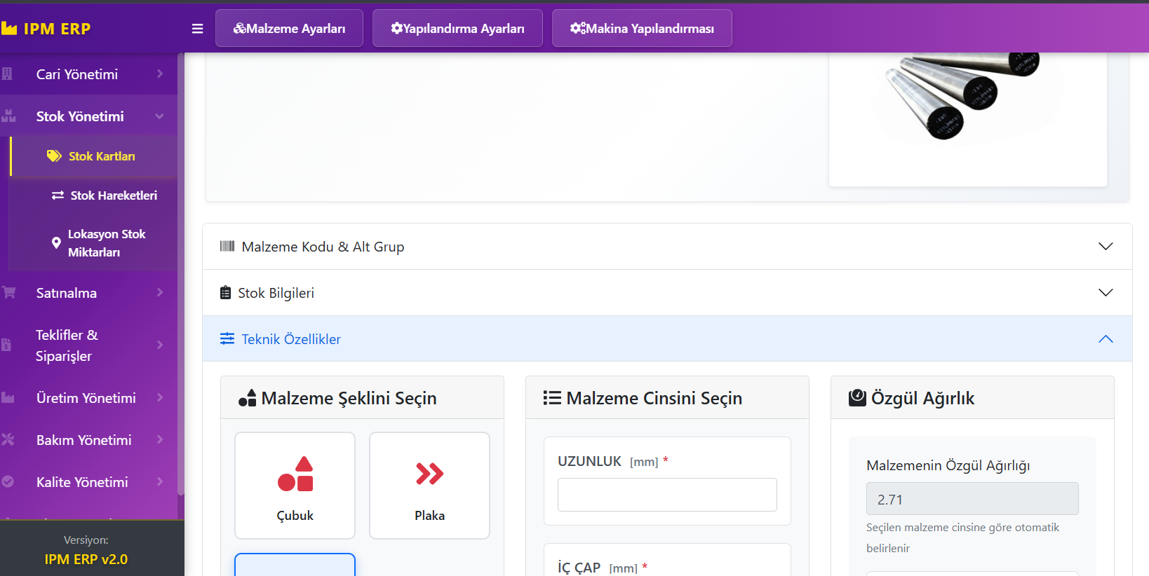Select Çubuk material shape card
This screenshot has height=576, width=1149.
click(295, 486)
